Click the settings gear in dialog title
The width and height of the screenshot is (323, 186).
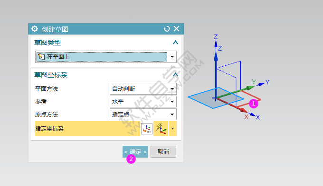pos(35,29)
